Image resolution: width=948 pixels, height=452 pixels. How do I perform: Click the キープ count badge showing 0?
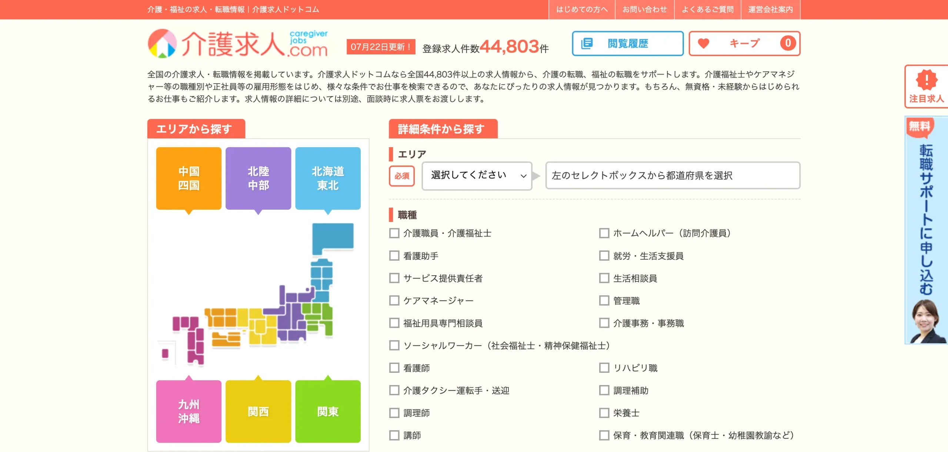pyautogui.click(x=788, y=43)
